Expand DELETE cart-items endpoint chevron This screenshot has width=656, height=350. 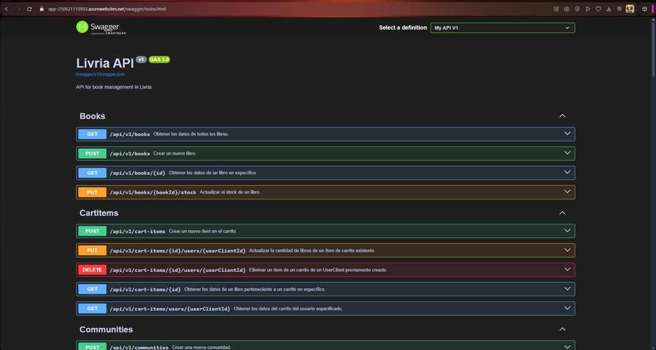568,270
